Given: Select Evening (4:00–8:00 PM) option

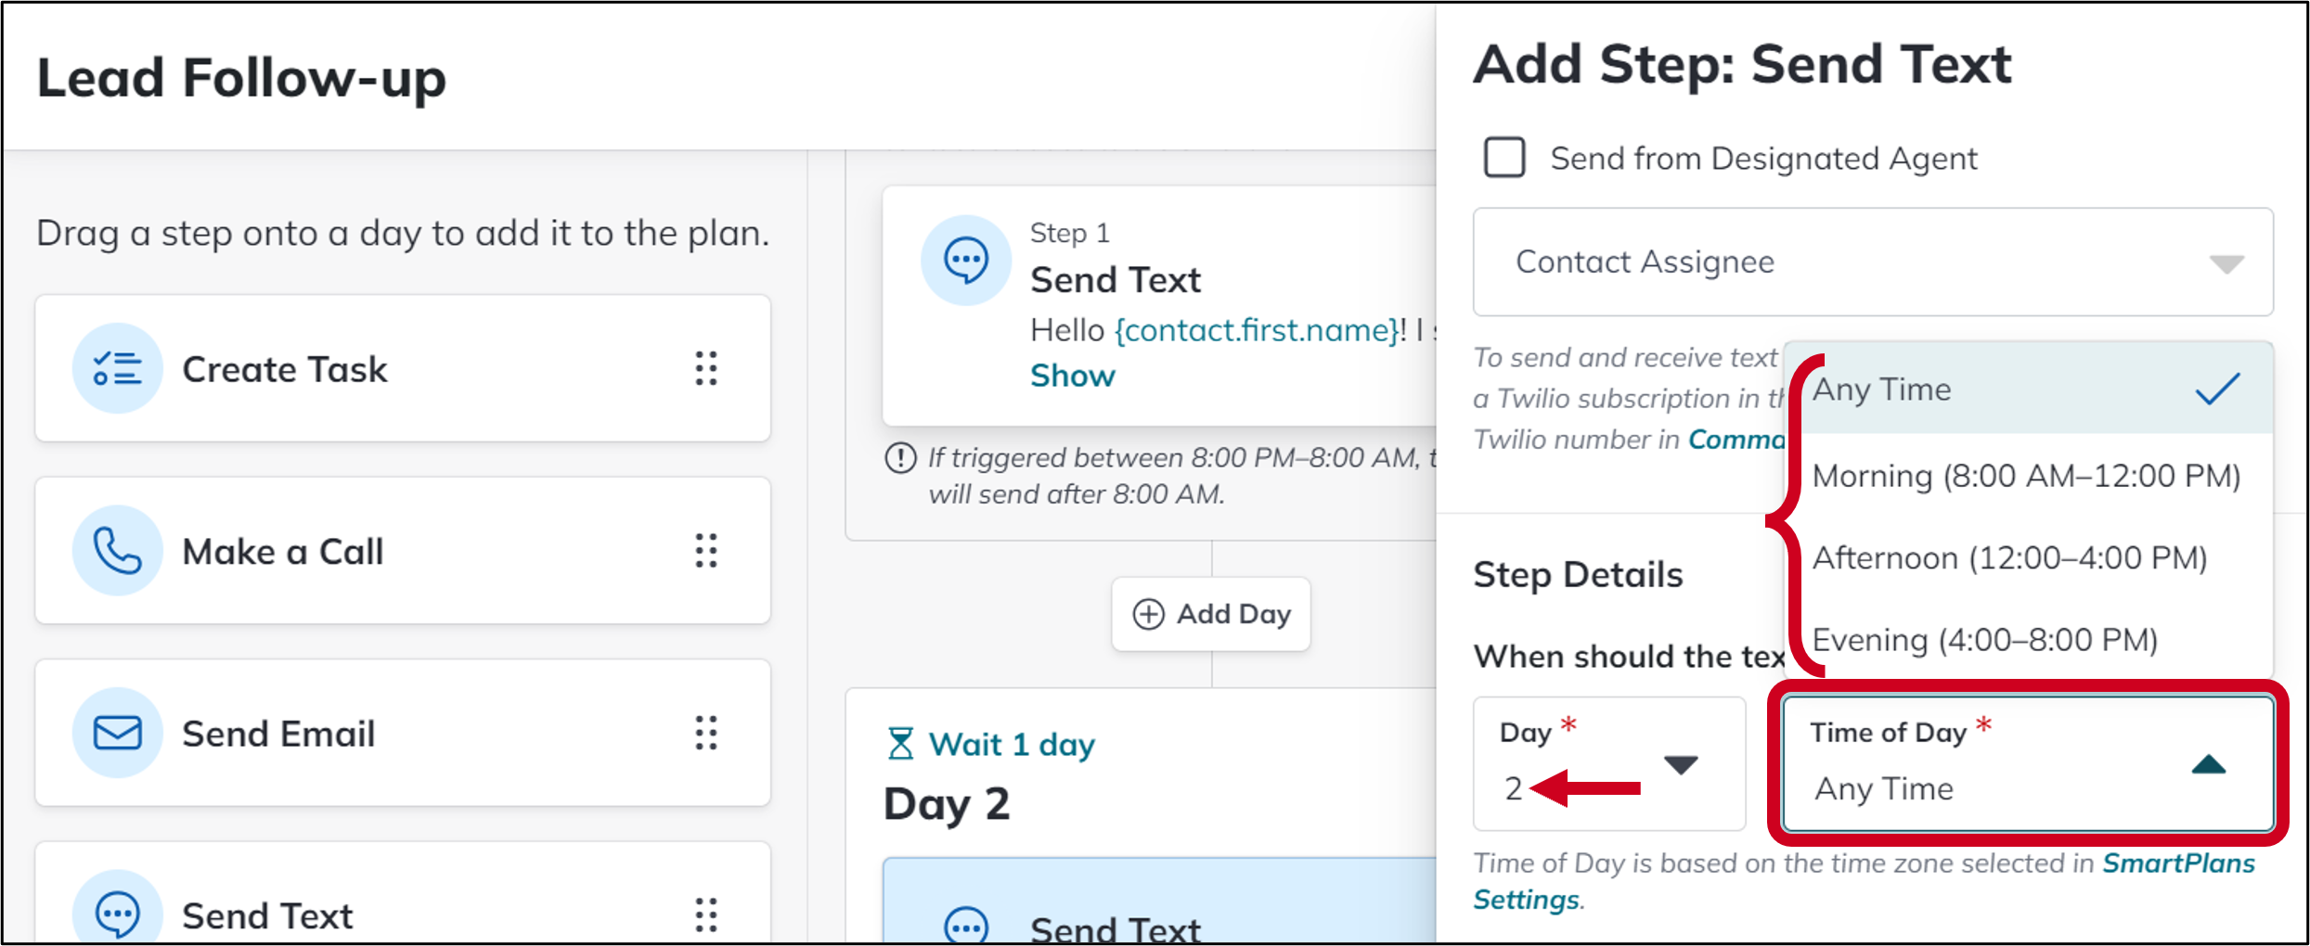Looking at the screenshot, I should 2028,640.
